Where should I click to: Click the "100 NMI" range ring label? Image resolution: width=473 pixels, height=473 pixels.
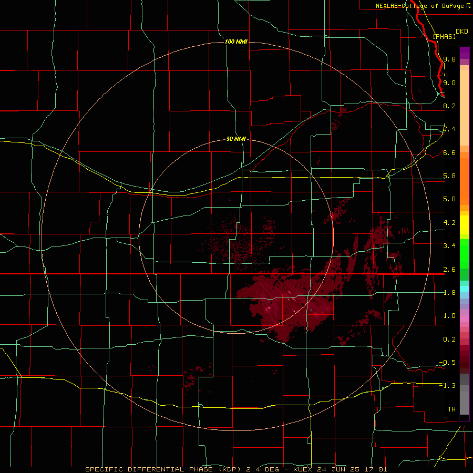click(236, 42)
